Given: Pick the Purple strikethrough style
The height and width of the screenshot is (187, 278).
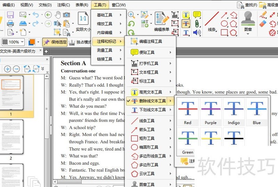Looking at the screenshot, I should point(211,112).
